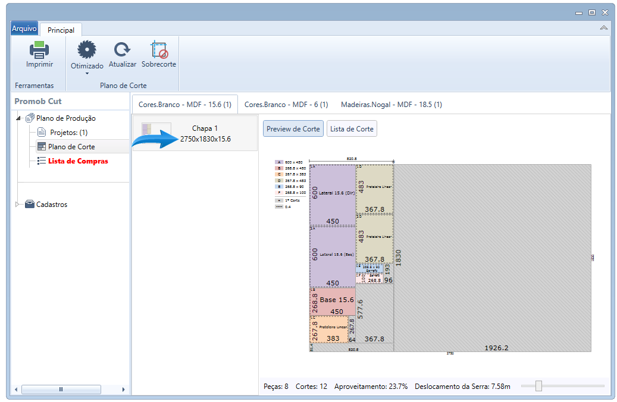
Task: Minimize the application window
Action: tap(578, 12)
